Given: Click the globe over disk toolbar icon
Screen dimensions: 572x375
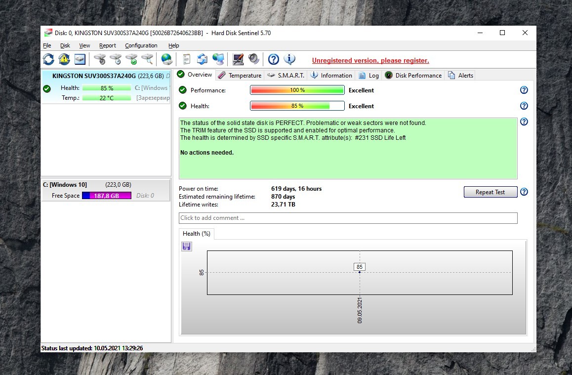Looking at the screenshot, I should (x=167, y=59).
